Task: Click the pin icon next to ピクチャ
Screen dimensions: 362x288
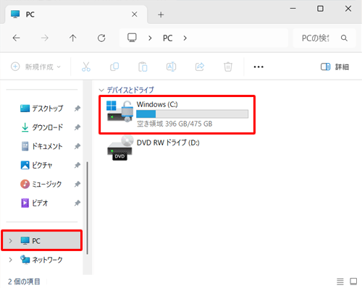Action: 77,165
